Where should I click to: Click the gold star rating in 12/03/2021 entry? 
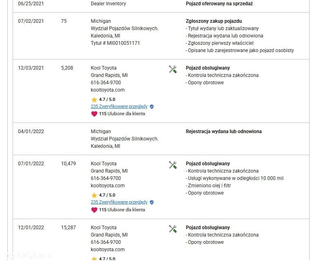tap(94, 99)
